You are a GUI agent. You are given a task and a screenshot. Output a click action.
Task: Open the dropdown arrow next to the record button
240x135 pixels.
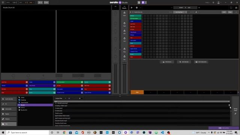click(141, 7)
